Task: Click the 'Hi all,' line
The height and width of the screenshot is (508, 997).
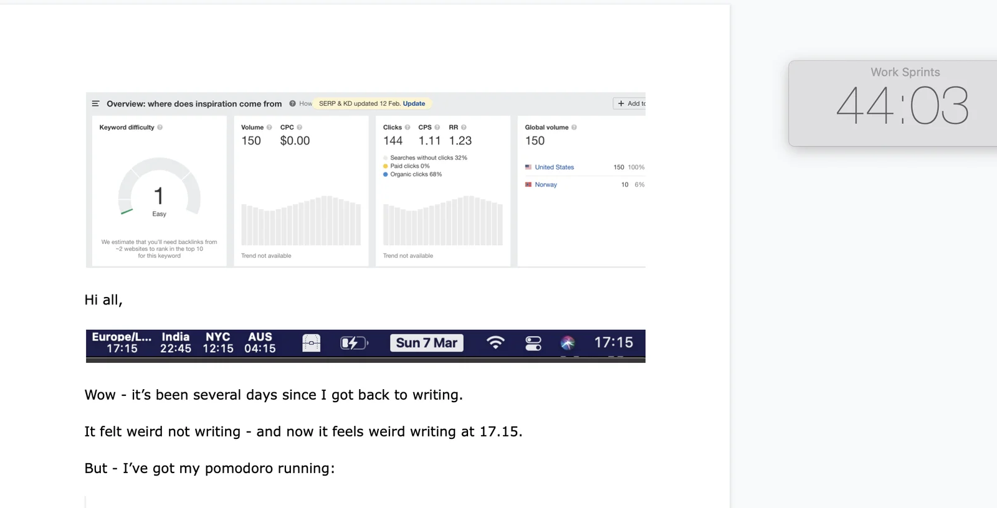Action: (x=103, y=300)
